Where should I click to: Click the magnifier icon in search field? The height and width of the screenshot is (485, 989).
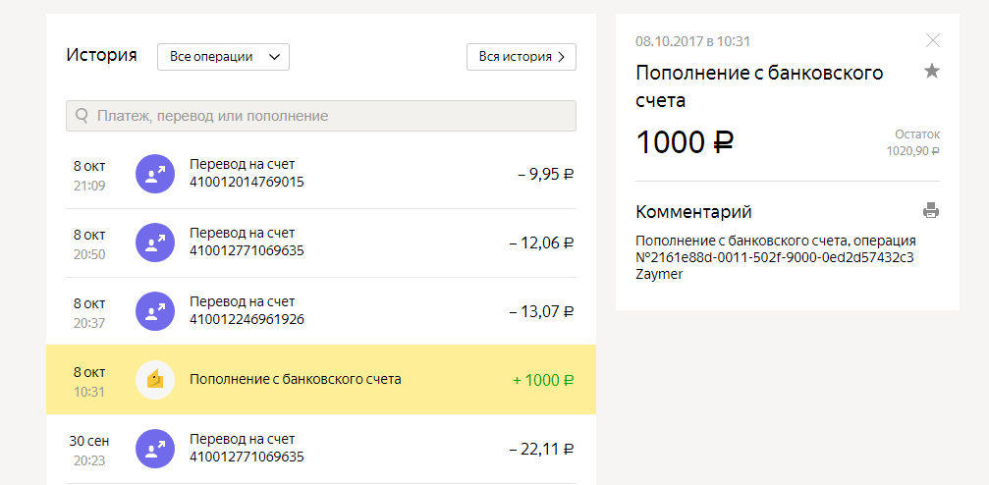[82, 116]
